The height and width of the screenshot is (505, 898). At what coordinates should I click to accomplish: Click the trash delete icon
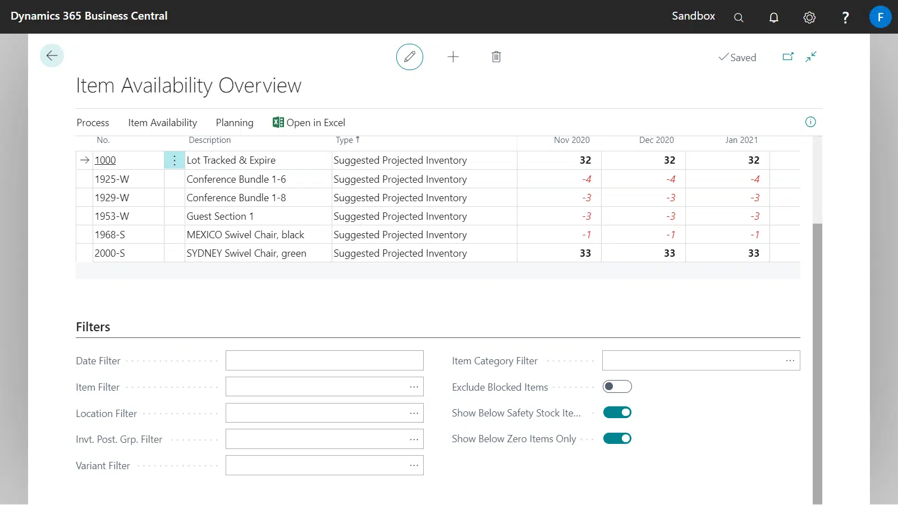point(496,57)
